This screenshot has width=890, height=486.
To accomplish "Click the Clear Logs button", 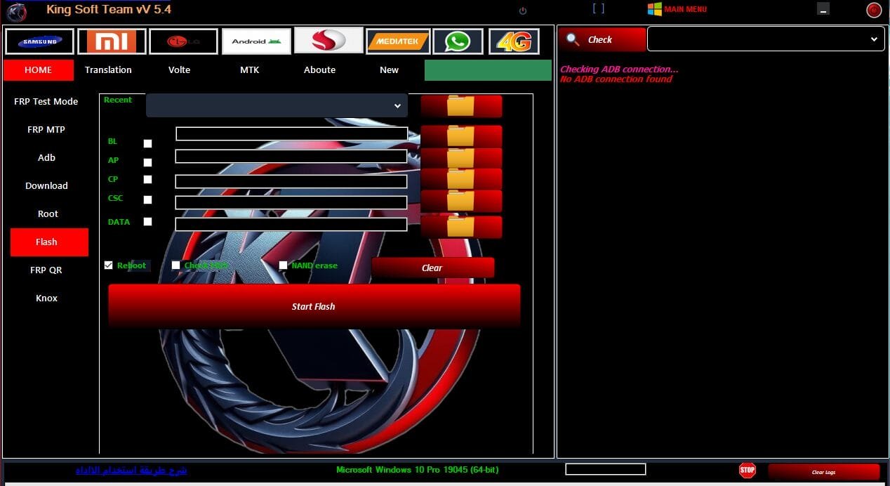I will coord(825,472).
